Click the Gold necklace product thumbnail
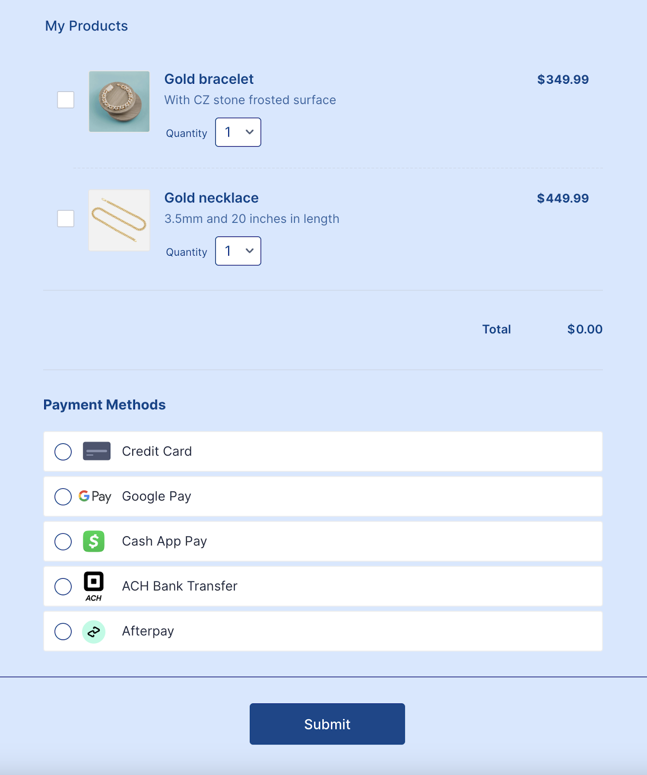Image resolution: width=647 pixels, height=775 pixels. pos(119,220)
